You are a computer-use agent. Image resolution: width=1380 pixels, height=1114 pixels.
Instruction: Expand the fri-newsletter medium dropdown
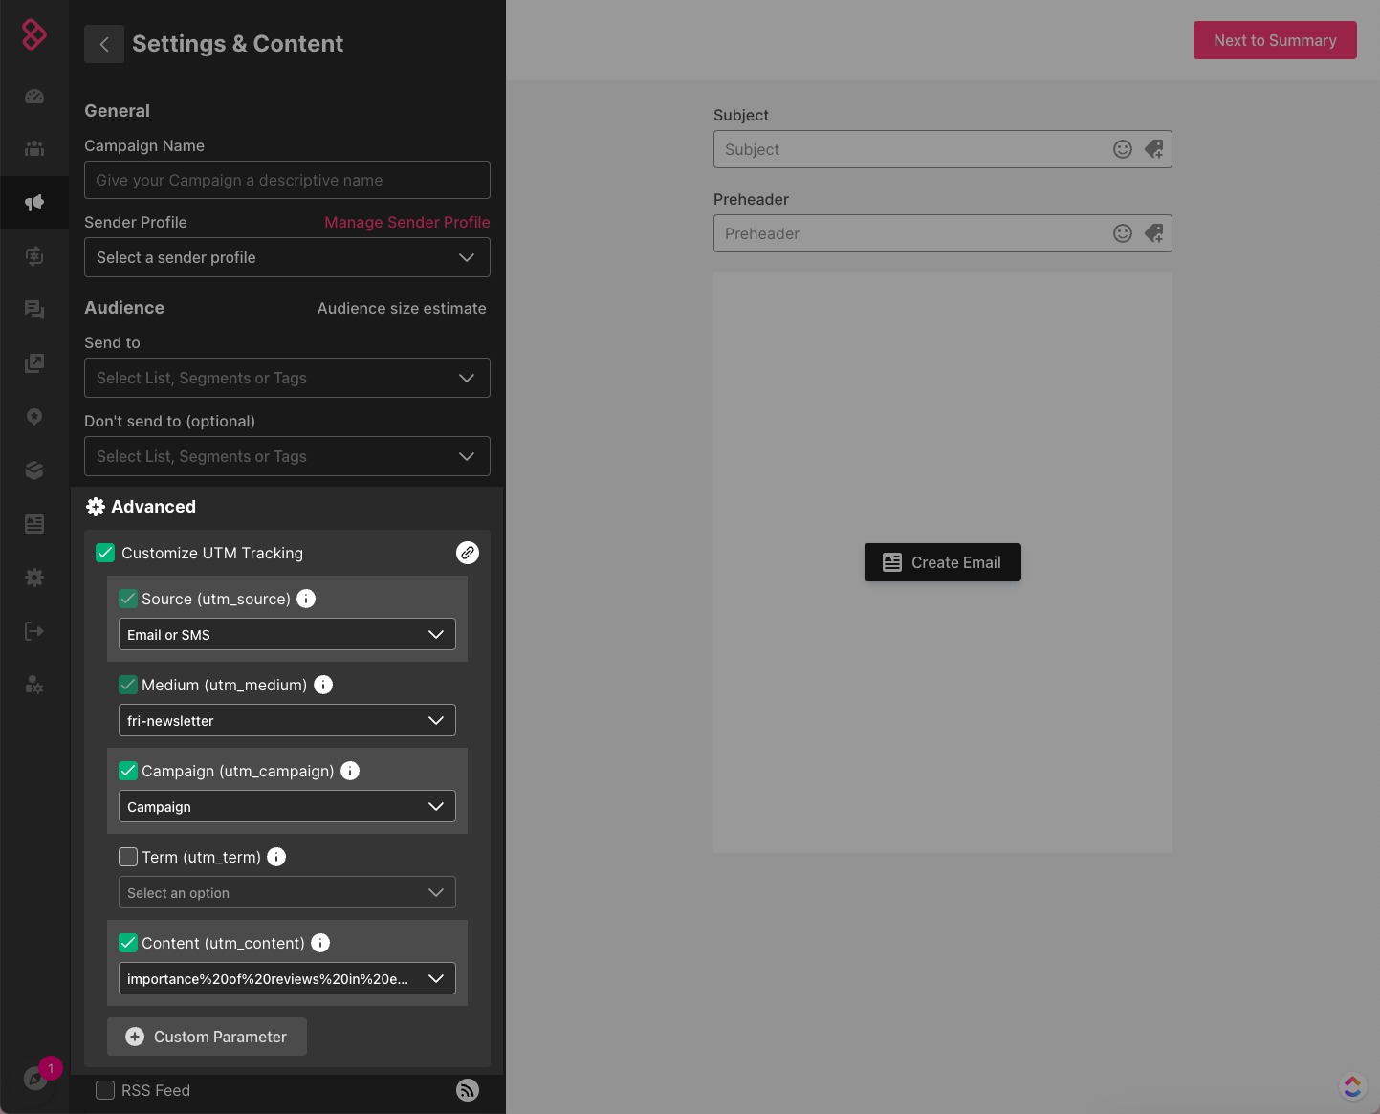click(x=287, y=720)
